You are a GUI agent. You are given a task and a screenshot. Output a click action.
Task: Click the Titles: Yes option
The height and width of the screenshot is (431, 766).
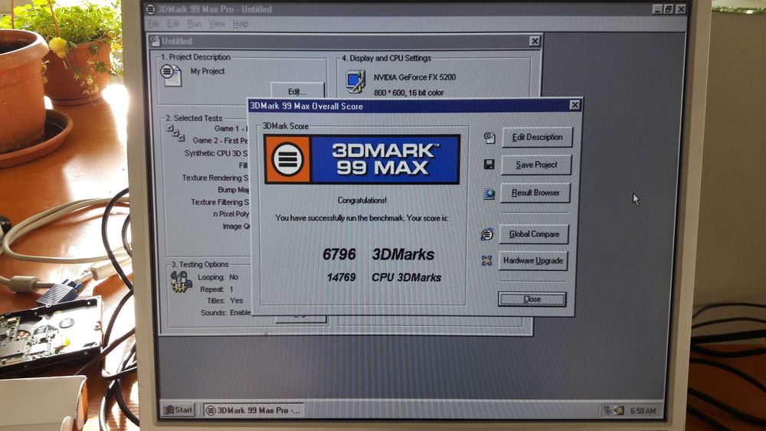coord(224,301)
